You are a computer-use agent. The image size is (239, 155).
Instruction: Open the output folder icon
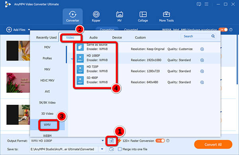tap(112, 149)
